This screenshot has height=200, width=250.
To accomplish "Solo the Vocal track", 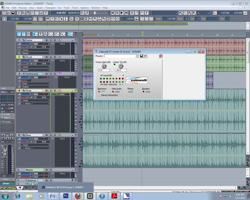I will click(51, 57).
